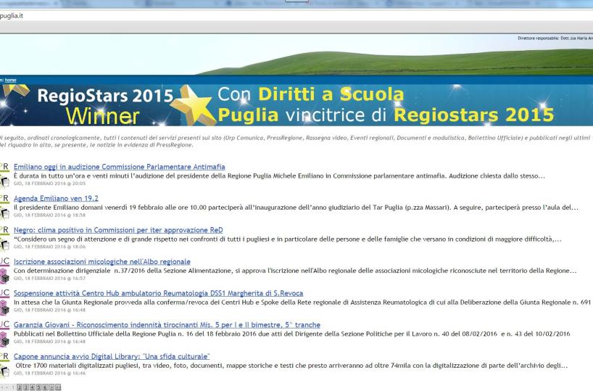Go to page 2 of results
Viewport: 593px width, 391px height.
click(x=20, y=387)
